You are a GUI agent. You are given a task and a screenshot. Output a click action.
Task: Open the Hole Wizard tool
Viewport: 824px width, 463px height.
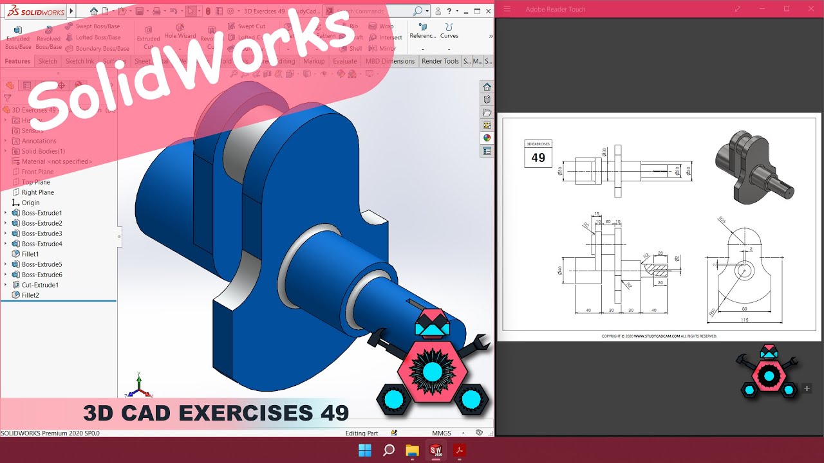(180, 32)
